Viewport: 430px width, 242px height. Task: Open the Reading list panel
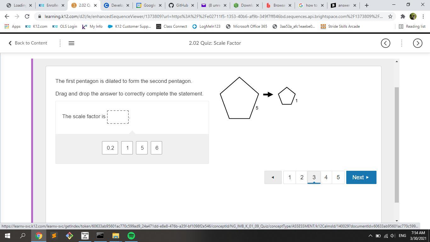[412, 26]
